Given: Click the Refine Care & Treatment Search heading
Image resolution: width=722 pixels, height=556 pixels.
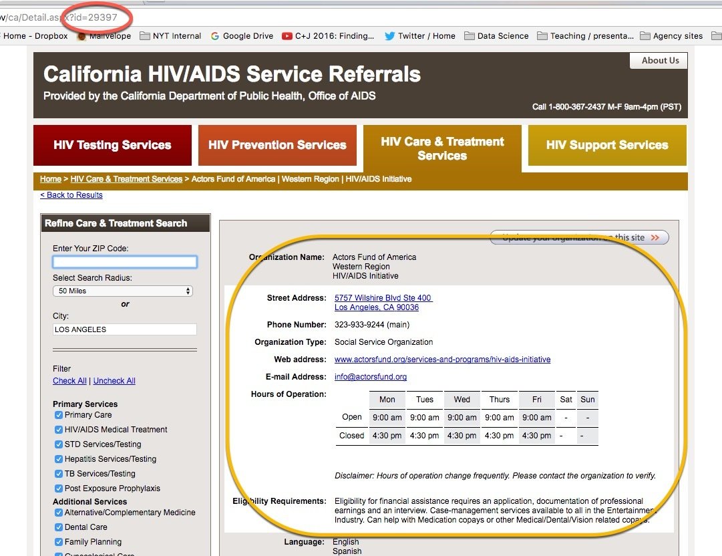Looking at the screenshot, I should coord(116,223).
